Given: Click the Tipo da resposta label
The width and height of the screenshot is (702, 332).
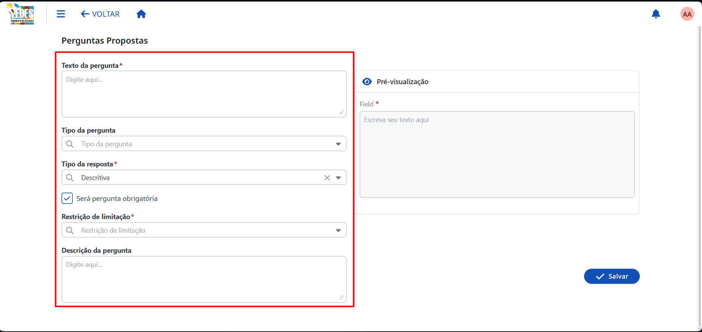Looking at the screenshot, I should click(x=87, y=164).
